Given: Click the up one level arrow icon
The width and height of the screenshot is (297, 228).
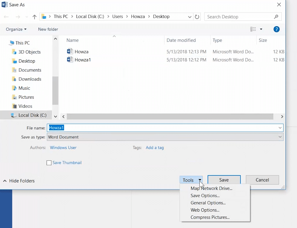Looking at the screenshot, I should (x=34, y=17).
